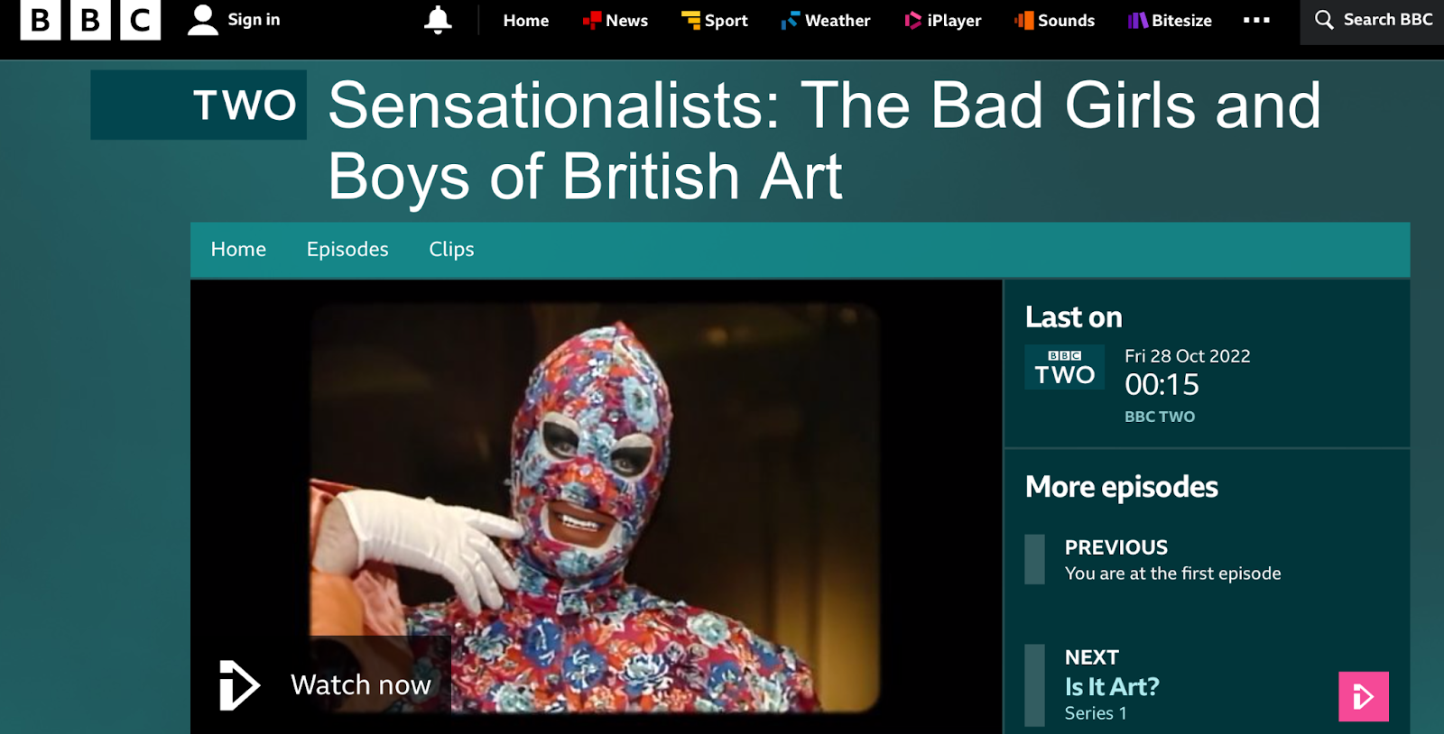Click the magnifying glass search icon

(1324, 20)
